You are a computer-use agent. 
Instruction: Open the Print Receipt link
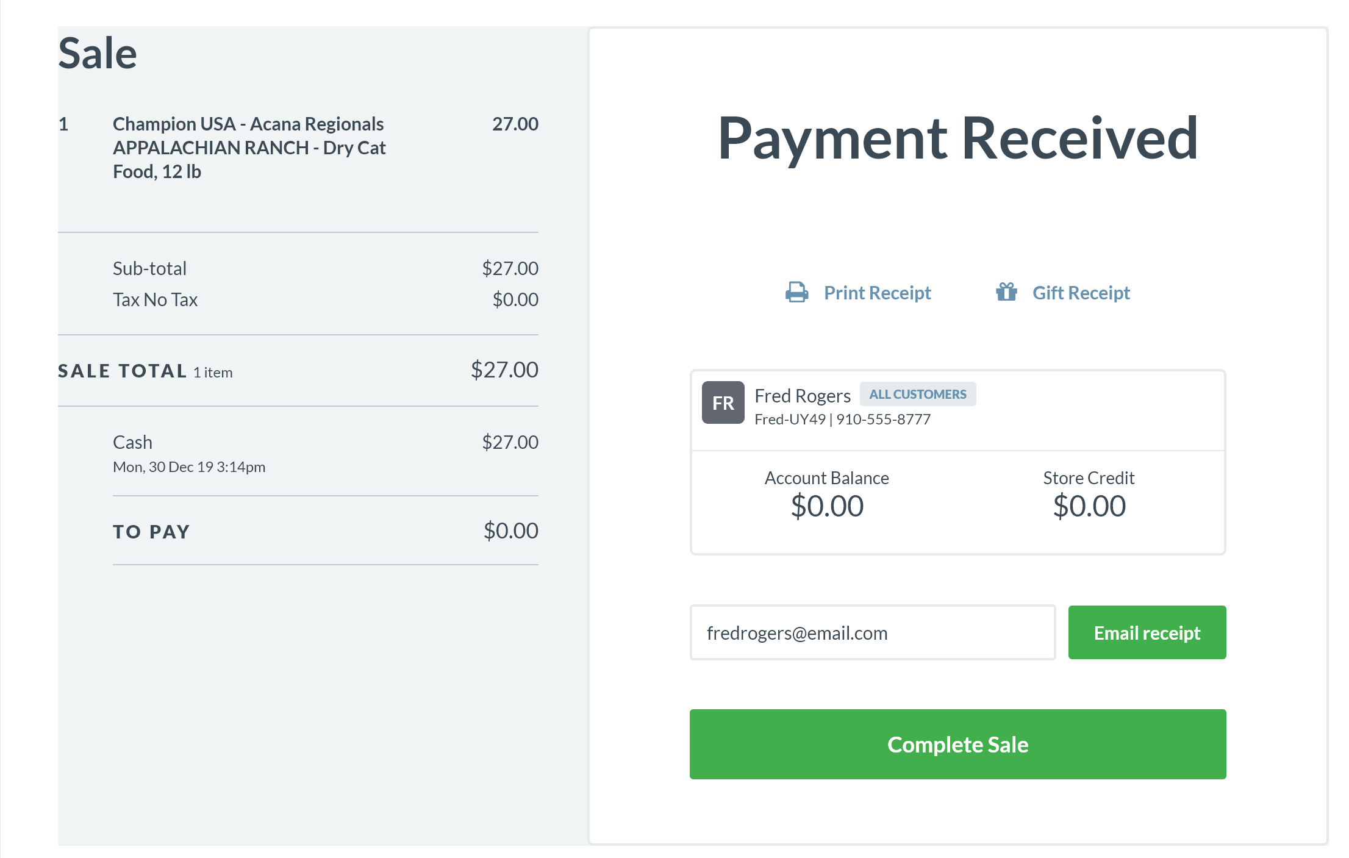coord(877,293)
